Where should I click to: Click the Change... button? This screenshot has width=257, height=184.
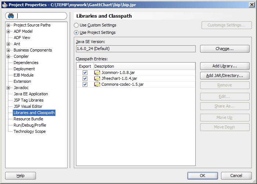pos(225,49)
